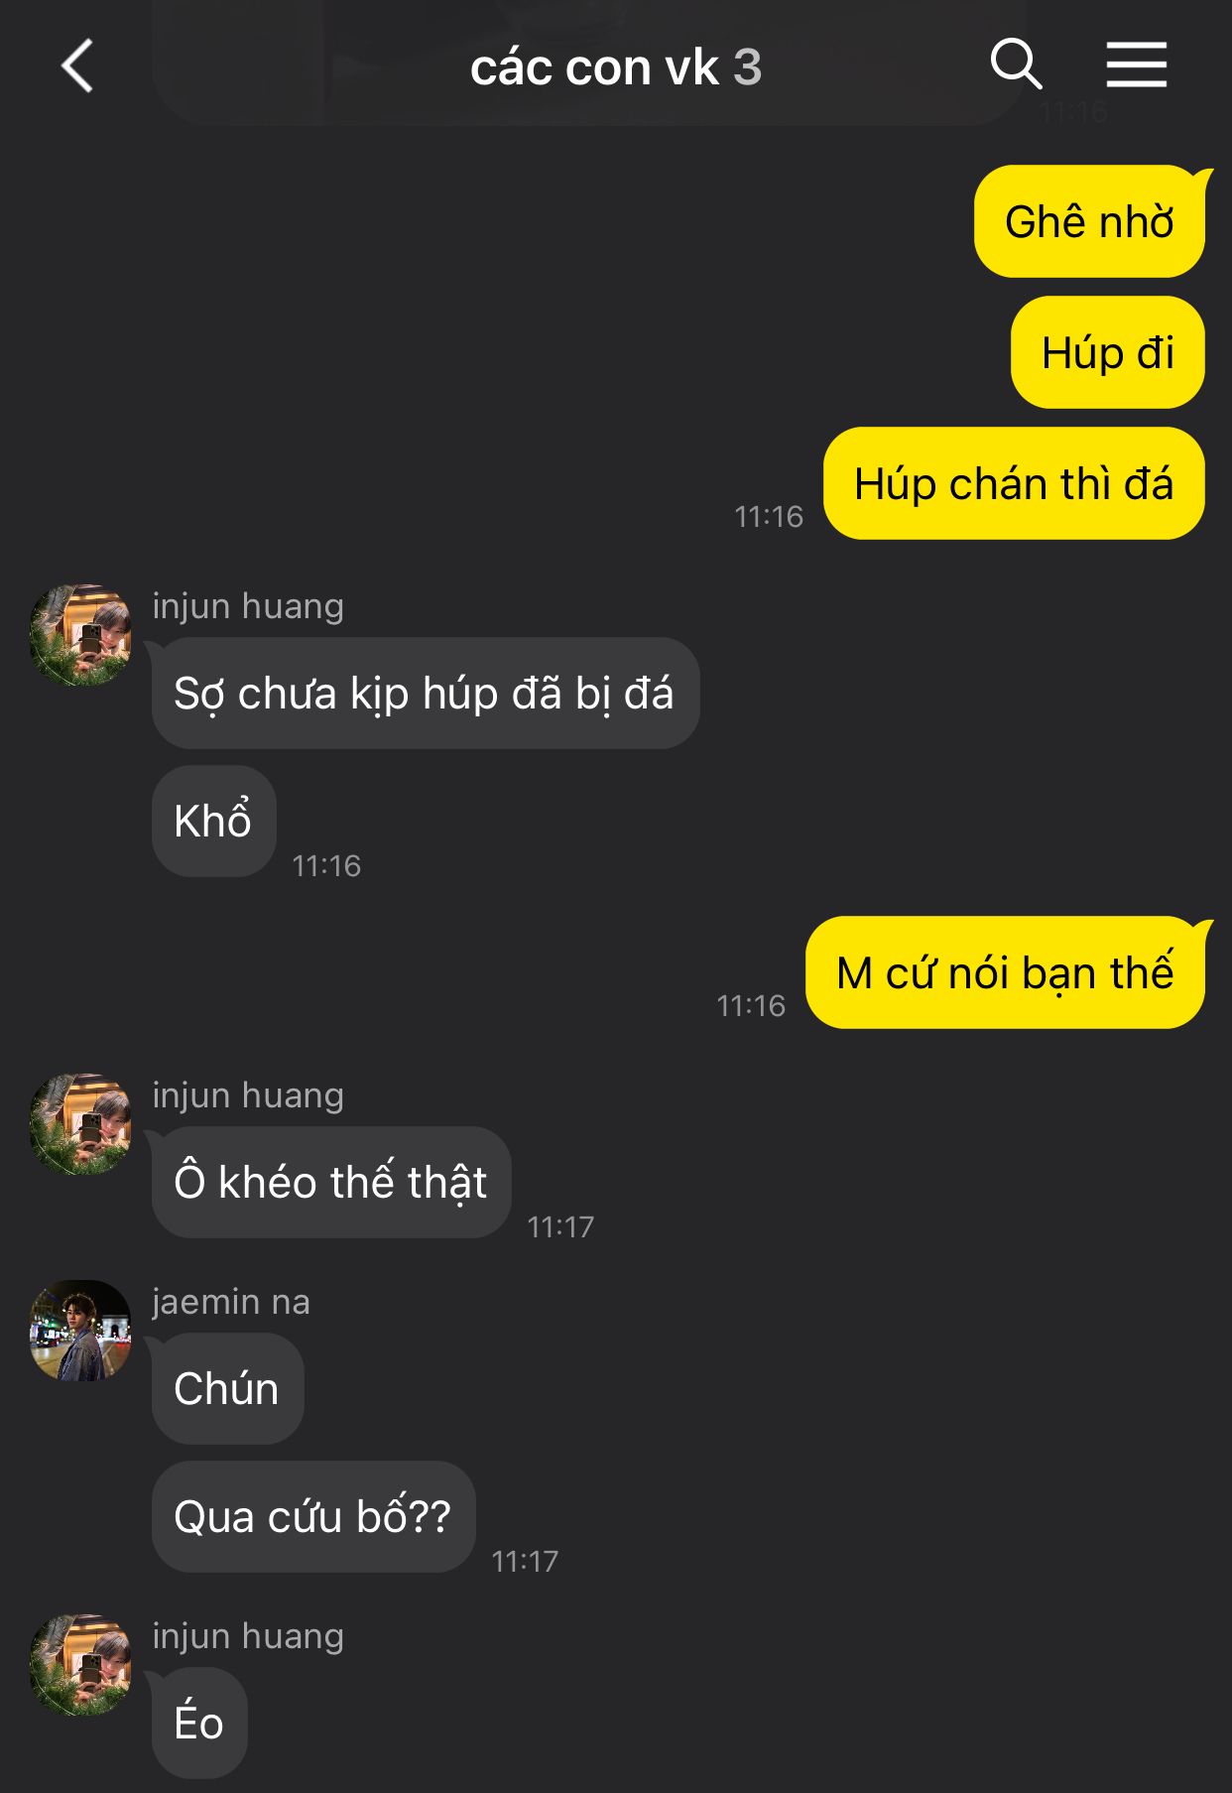Select the 'Ô khéo thế thật' message

331,1182
